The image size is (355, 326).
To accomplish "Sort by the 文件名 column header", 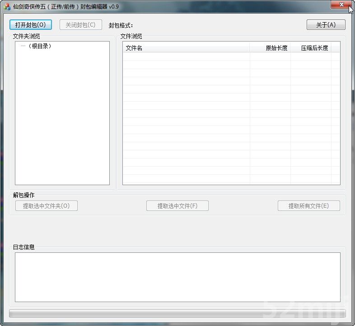I will click(x=185, y=48).
